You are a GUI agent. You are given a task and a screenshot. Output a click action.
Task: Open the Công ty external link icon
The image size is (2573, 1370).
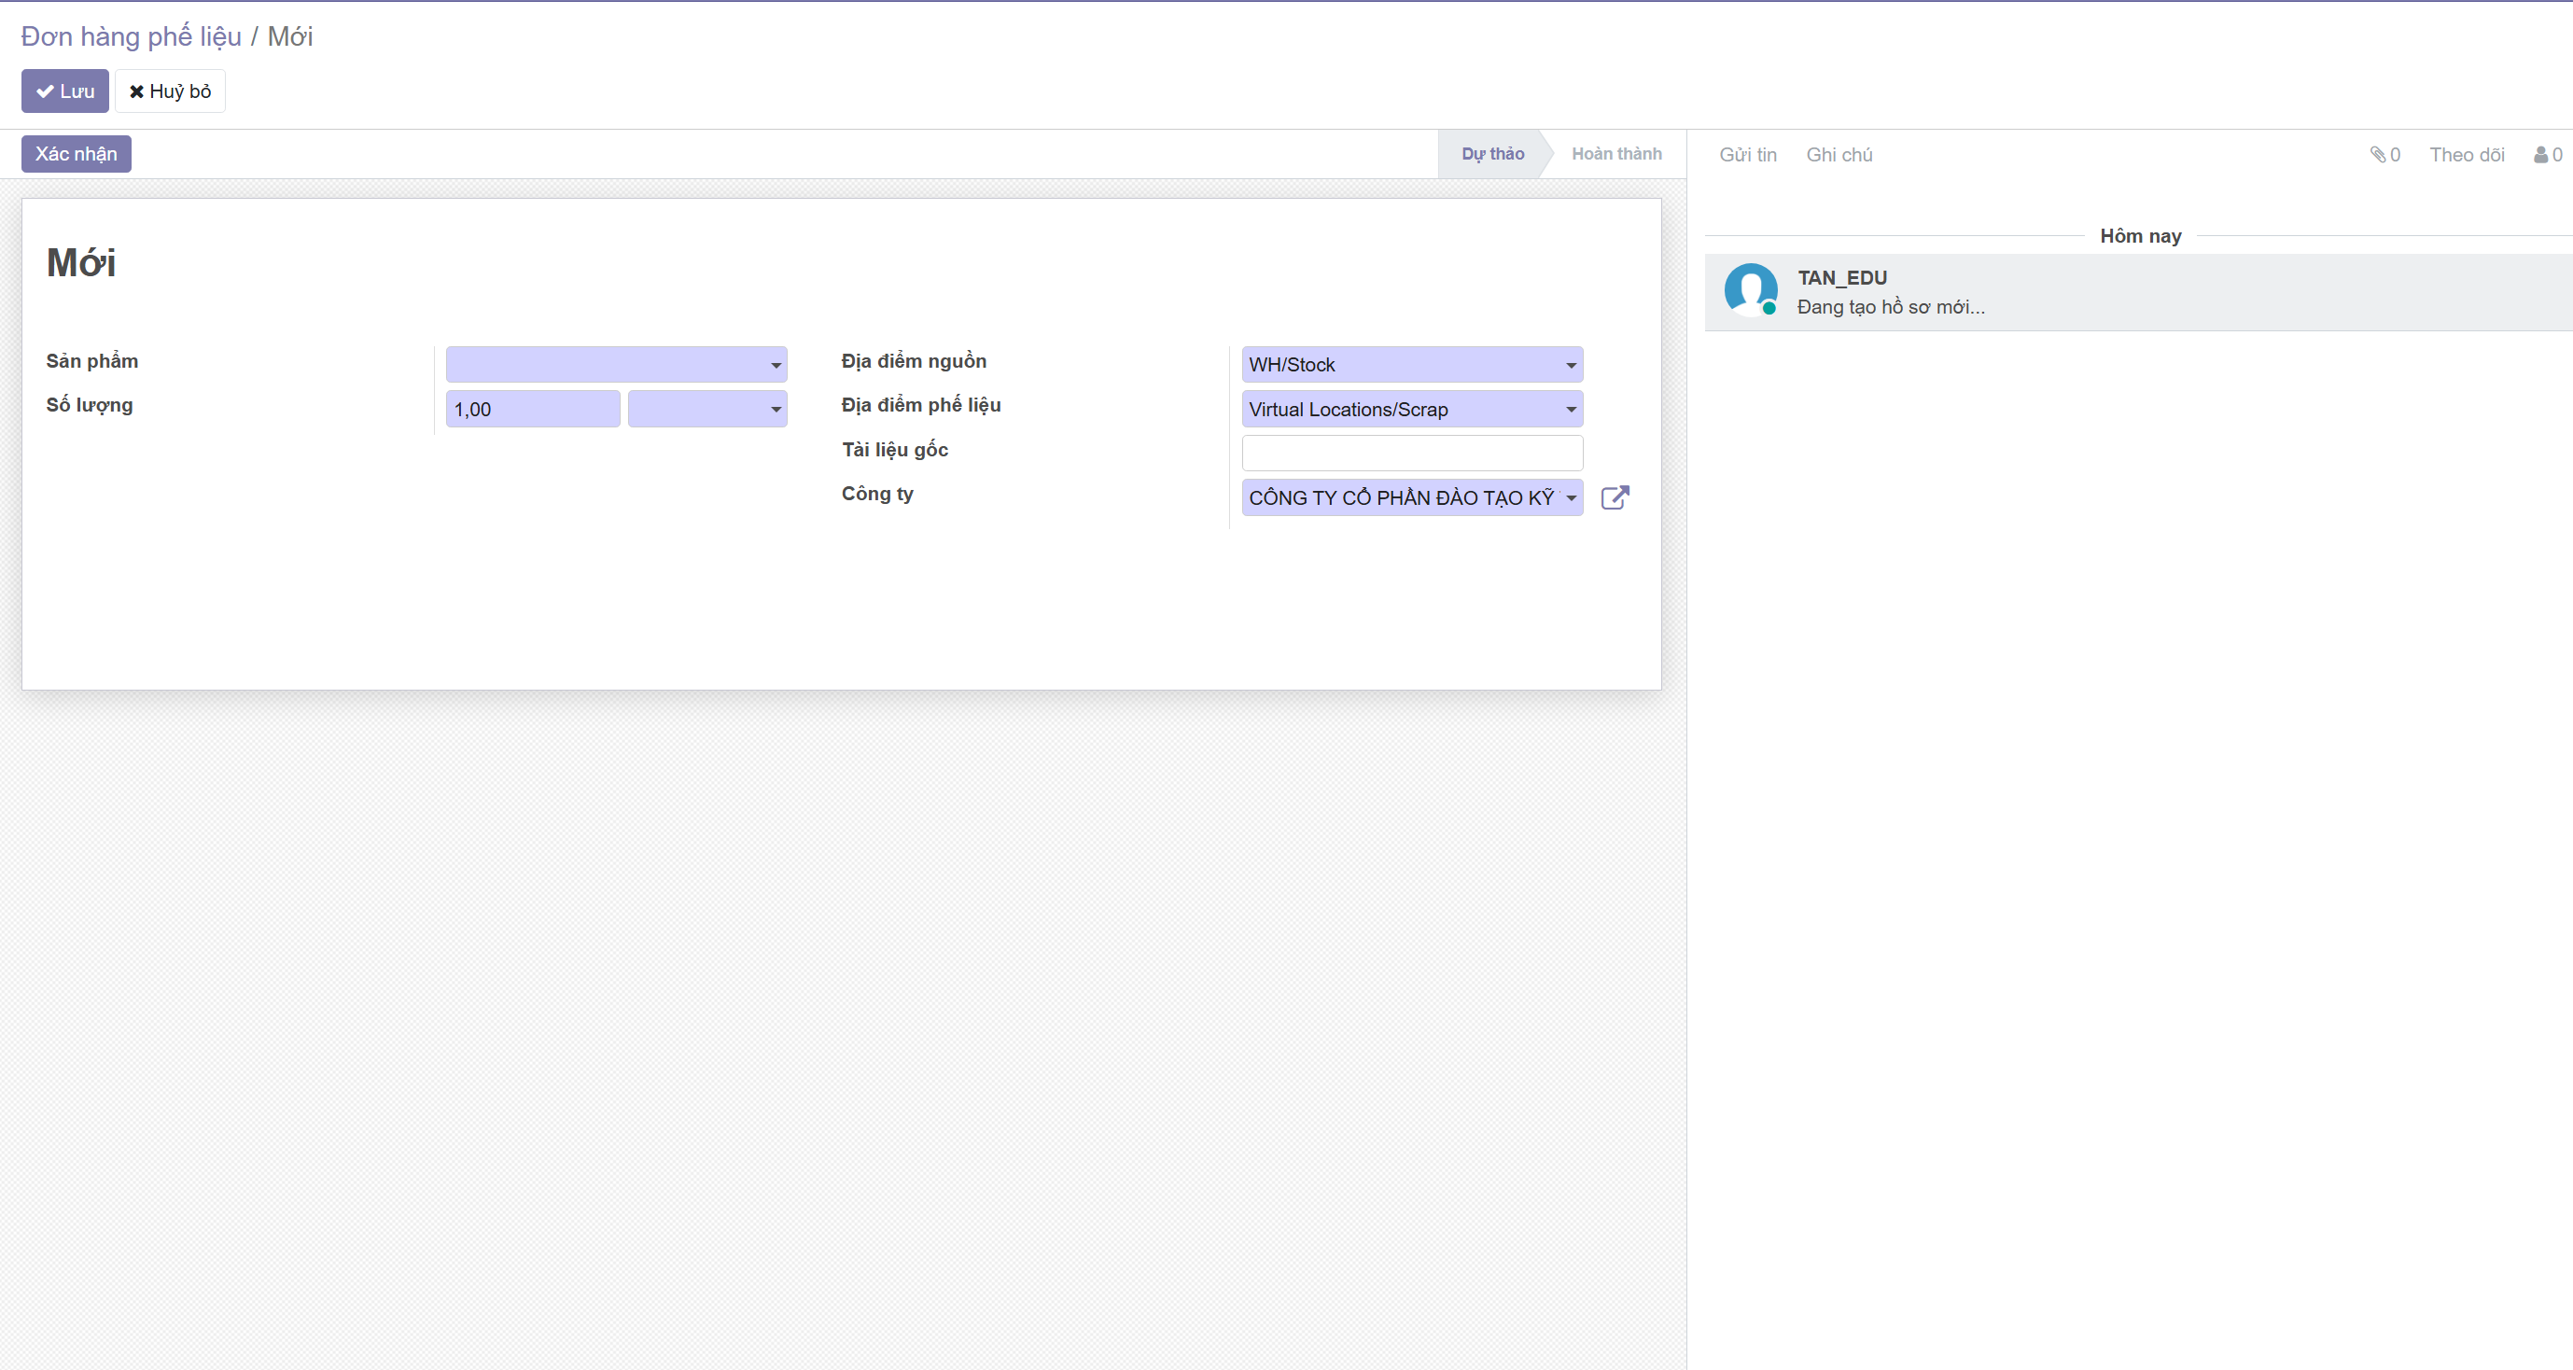(x=1615, y=497)
